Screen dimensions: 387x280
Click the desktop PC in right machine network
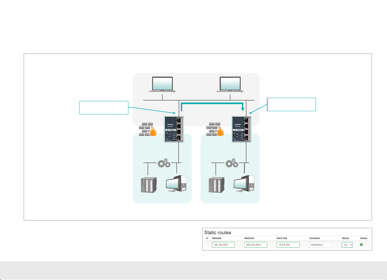pos(244,184)
